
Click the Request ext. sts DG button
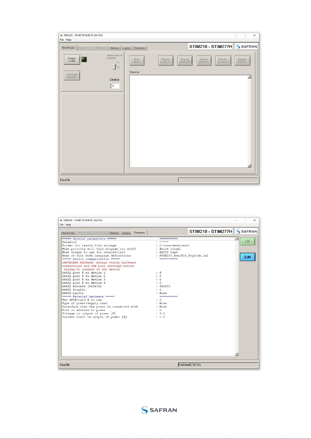(223, 61)
